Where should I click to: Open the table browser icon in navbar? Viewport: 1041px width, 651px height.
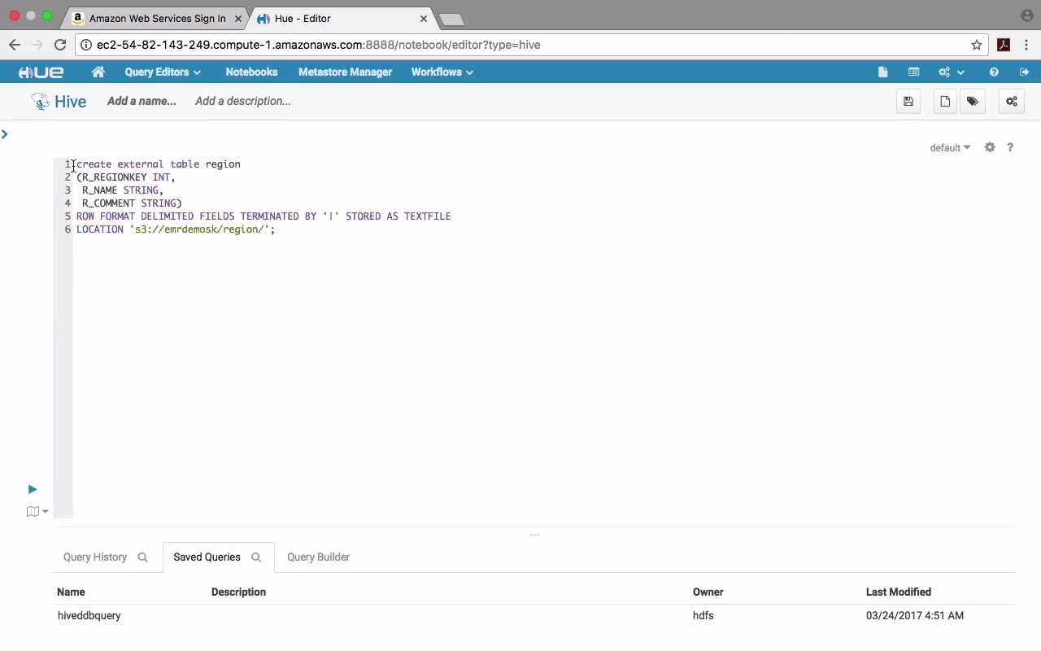point(913,72)
